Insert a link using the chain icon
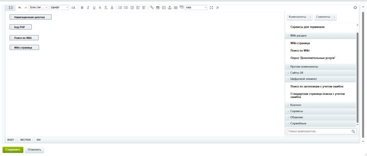The width and height of the screenshot is (367, 156). coord(152,8)
